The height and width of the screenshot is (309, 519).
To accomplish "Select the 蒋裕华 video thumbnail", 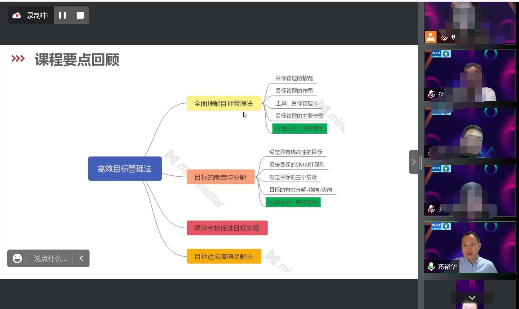I will pyautogui.click(x=470, y=248).
